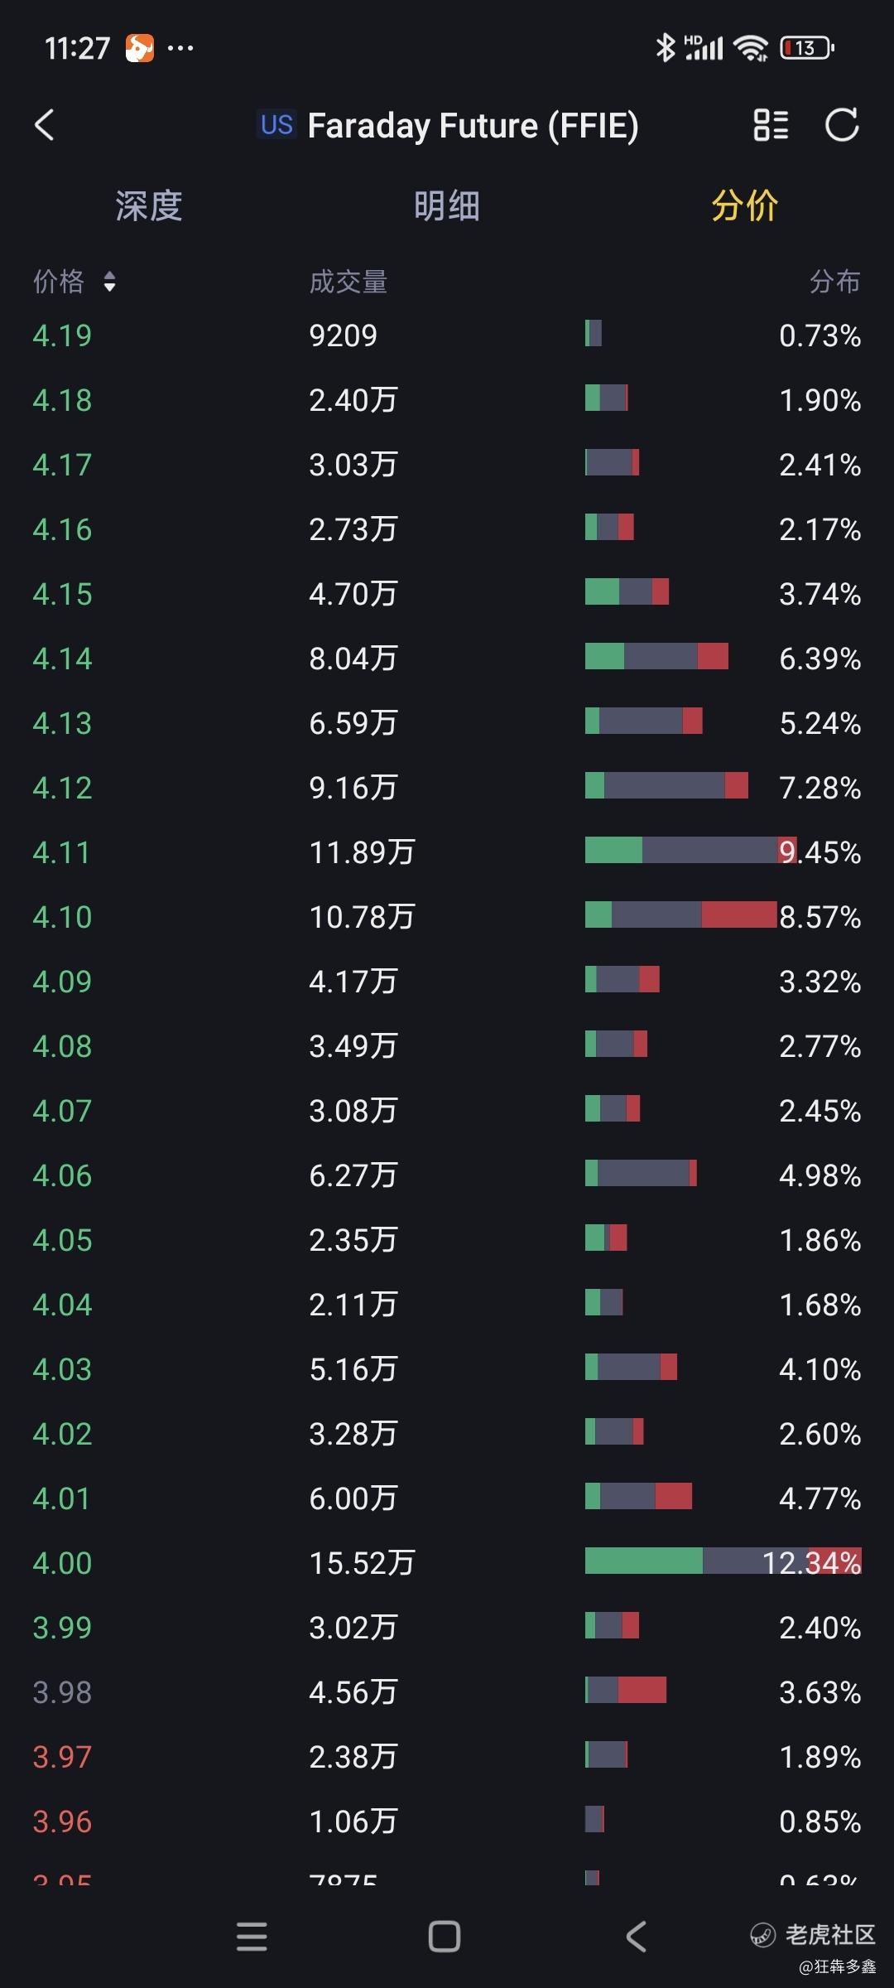Tap the 分布 column header
The height and width of the screenshot is (1988, 894).
(834, 282)
